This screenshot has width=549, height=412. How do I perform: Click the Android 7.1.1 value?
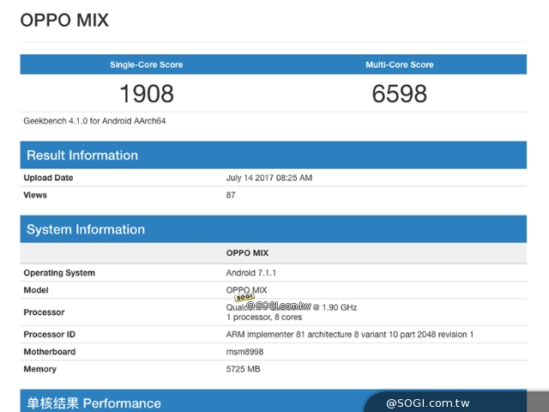coord(251,273)
